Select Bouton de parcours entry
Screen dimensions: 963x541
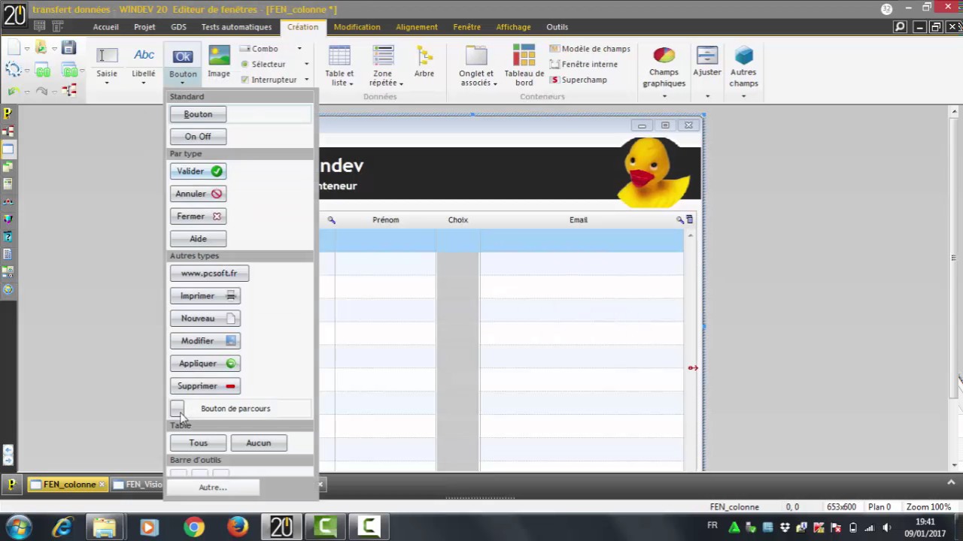click(240, 409)
